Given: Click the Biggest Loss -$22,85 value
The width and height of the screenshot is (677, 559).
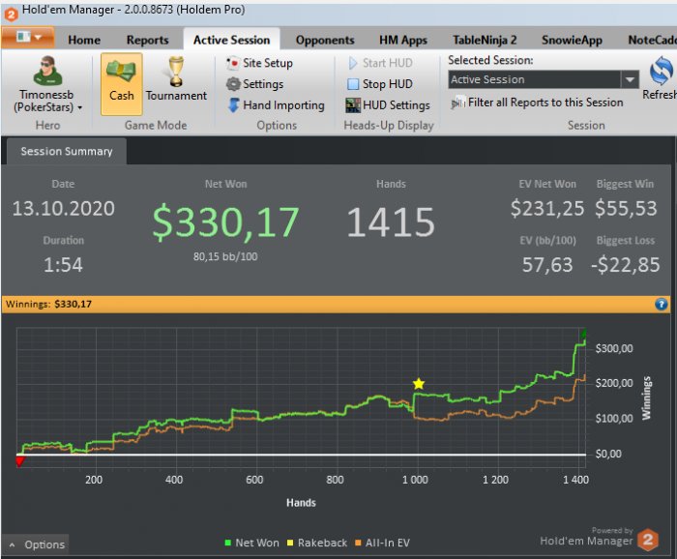Looking at the screenshot, I should tap(625, 265).
